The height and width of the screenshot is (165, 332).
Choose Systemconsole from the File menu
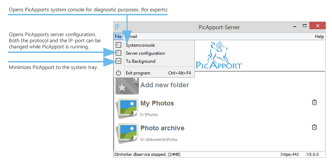tap(140, 45)
